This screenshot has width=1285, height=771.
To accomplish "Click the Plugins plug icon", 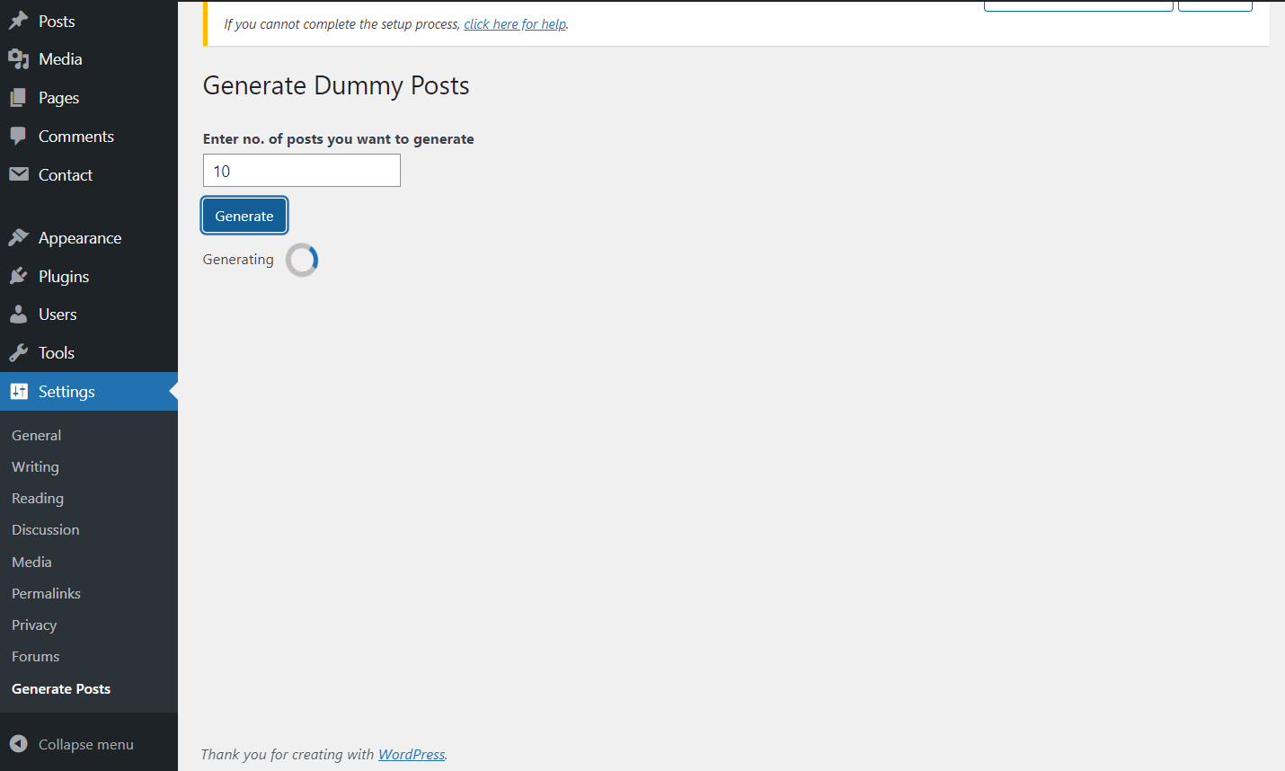I will coord(20,276).
